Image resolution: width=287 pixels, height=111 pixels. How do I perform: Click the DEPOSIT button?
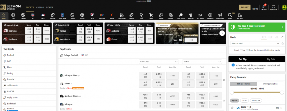click(x=245, y=7)
